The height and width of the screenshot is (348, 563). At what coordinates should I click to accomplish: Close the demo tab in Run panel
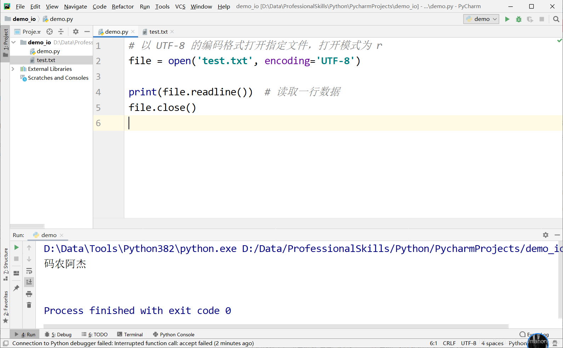click(x=62, y=235)
